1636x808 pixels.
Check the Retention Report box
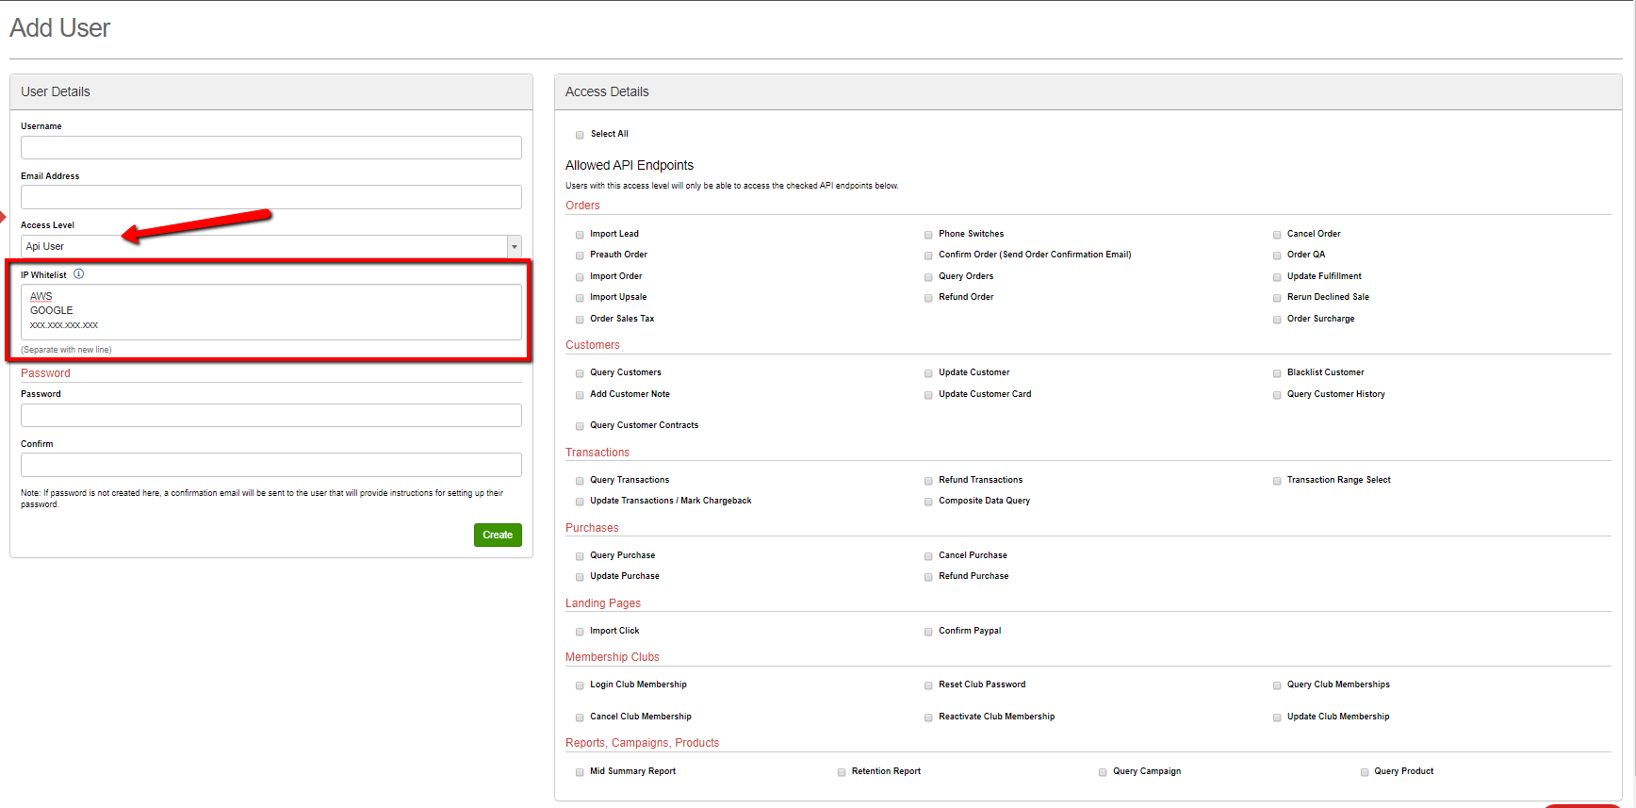coord(842,772)
